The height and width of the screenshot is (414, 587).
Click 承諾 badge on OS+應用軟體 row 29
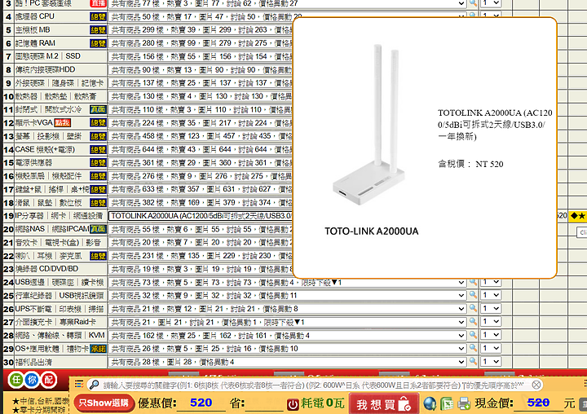pyautogui.click(x=98, y=349)
